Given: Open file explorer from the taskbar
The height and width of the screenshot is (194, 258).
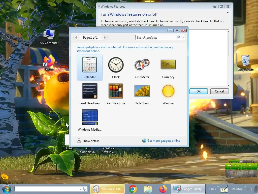Looking at the screenshot, I should click(x=148, y=189).
